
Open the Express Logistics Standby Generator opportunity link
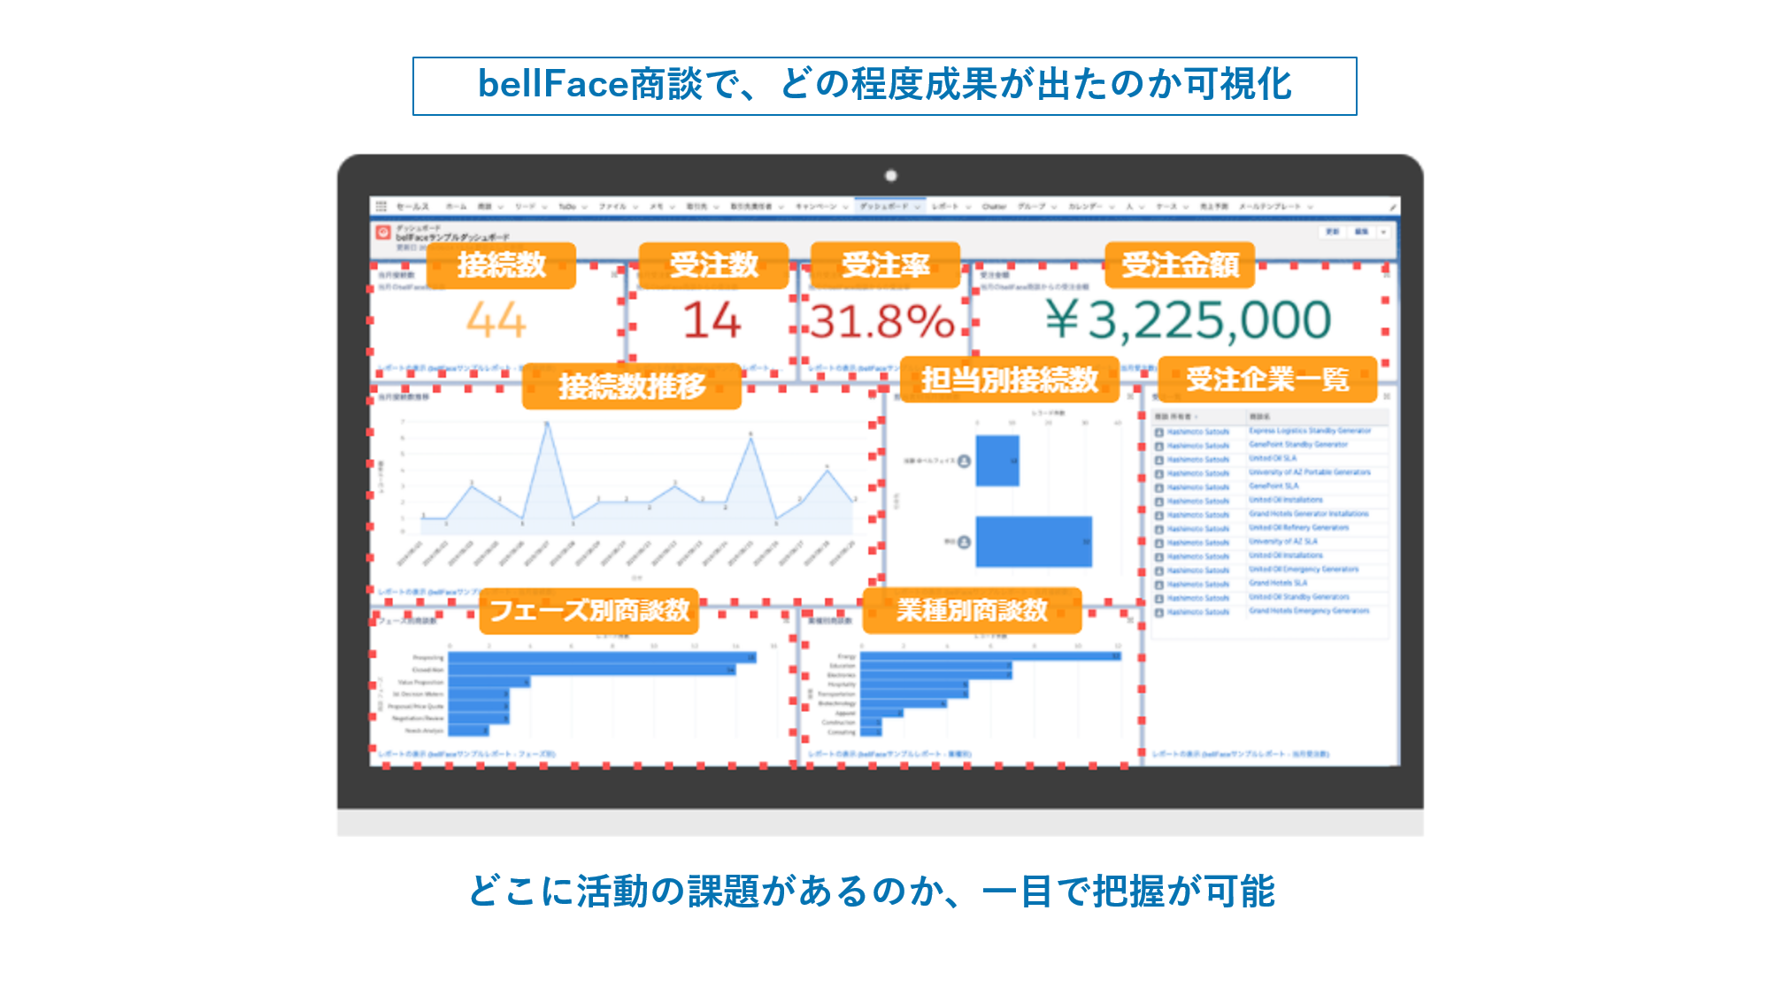pos(1310,432)
